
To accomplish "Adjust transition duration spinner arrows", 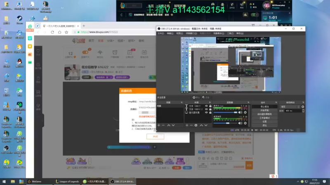I will coord(303,111).
